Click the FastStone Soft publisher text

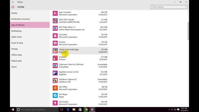(x=65, y=82)
